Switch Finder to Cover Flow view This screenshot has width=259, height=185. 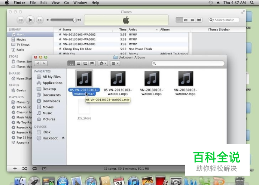pyautogui.click(x=92, y=63)
